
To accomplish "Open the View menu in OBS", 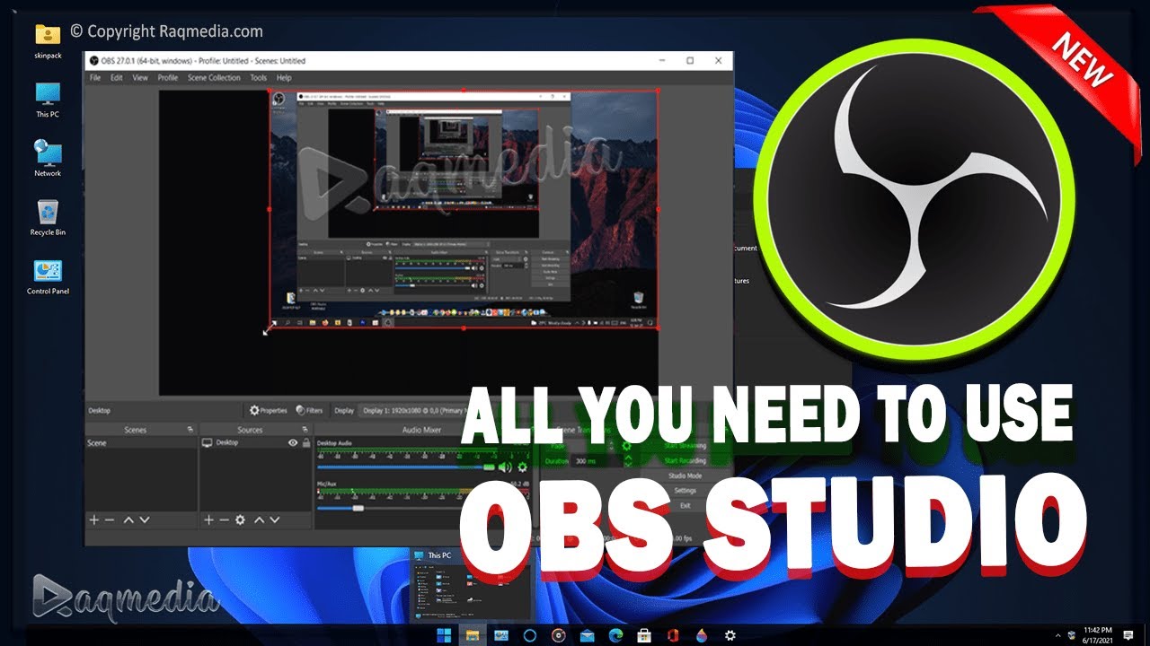I will pos(140,78).
